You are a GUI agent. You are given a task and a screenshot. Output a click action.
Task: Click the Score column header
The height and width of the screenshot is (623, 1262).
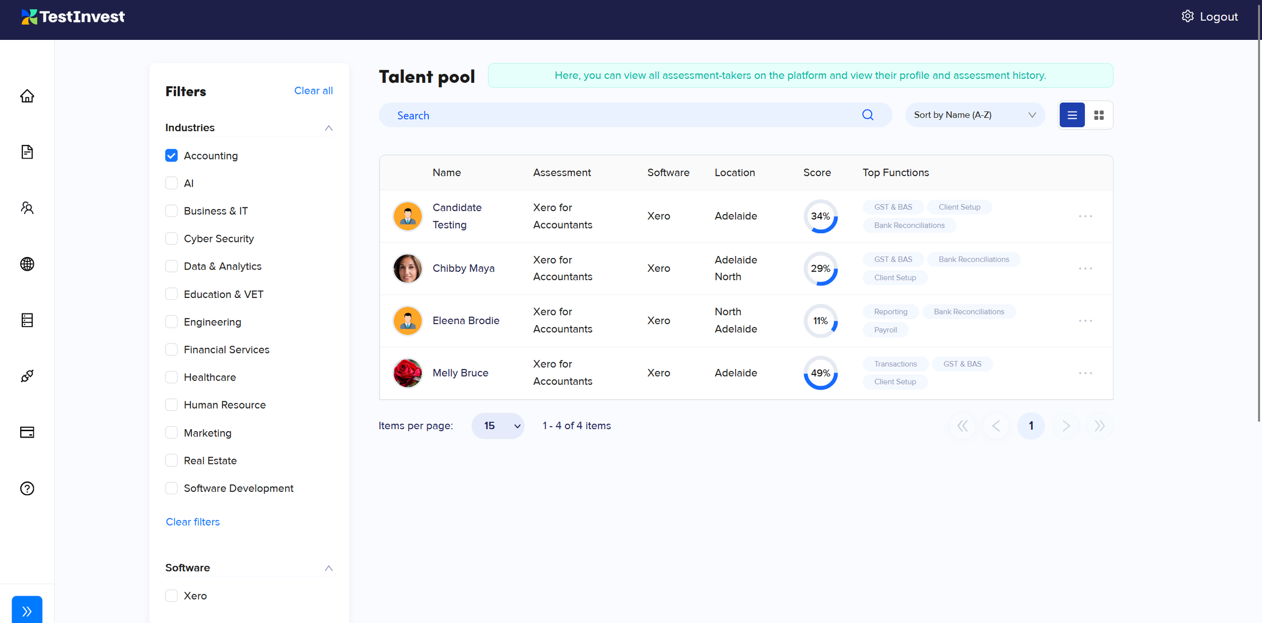point(817,173)
